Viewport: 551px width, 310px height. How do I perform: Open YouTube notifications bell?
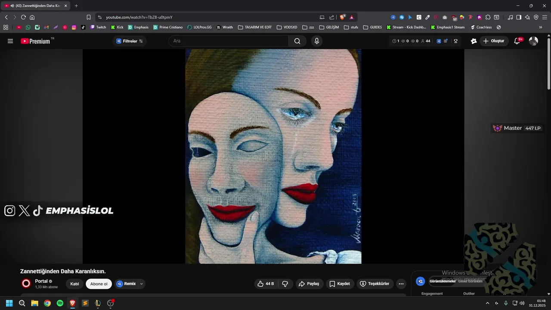click(517, 41)
